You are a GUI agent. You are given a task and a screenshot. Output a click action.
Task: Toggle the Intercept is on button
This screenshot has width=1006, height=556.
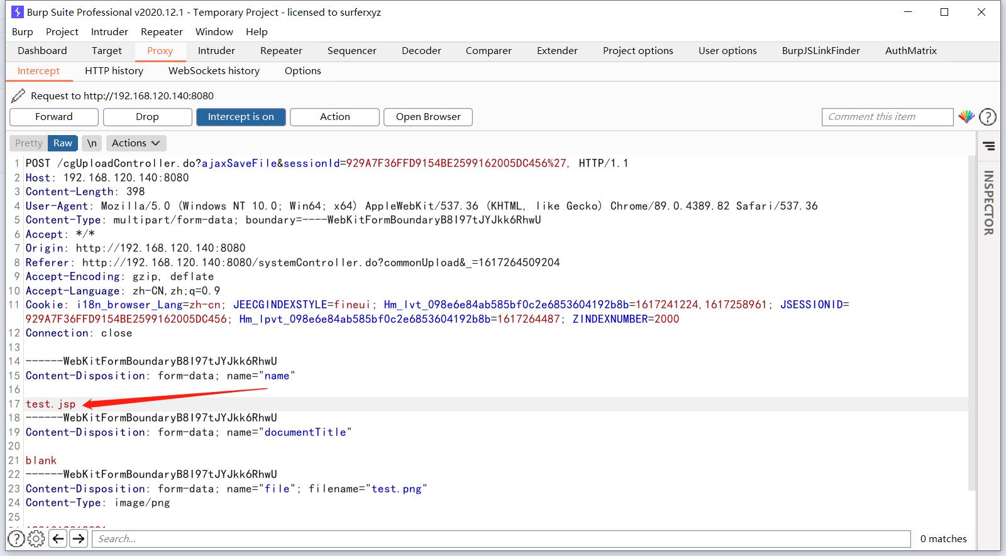(241, 117)
